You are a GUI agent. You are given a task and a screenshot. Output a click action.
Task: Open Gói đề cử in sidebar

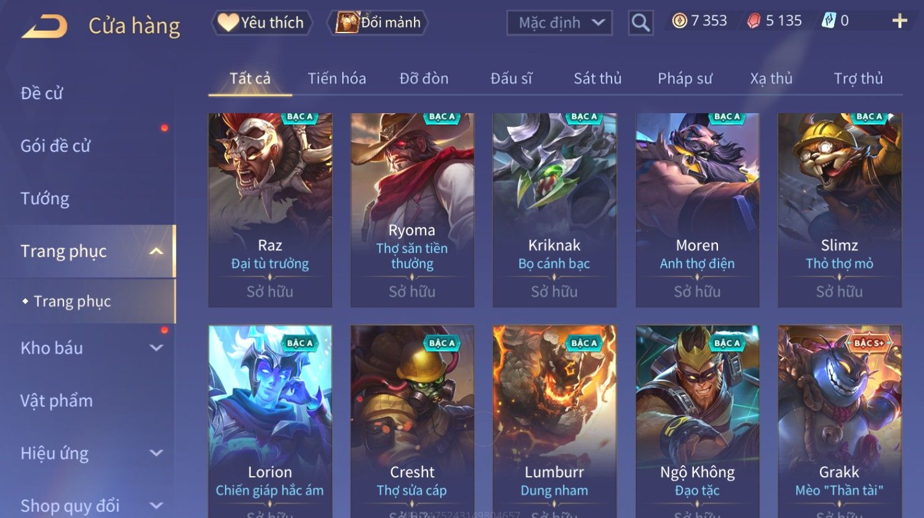click(x=55, y=146)
